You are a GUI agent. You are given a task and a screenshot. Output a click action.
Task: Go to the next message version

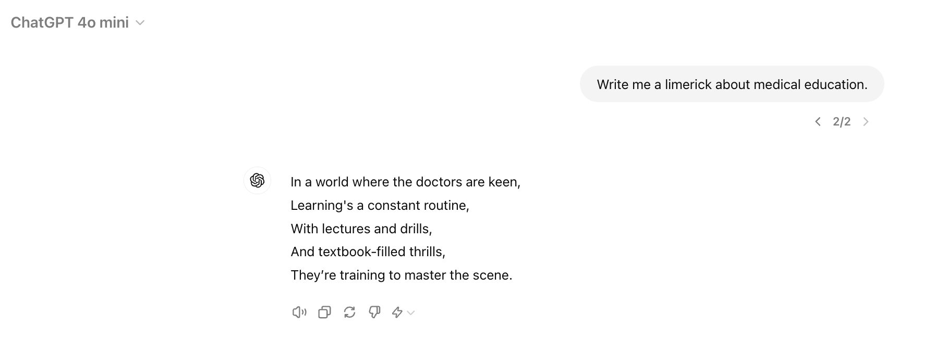(x=866, y=122)
